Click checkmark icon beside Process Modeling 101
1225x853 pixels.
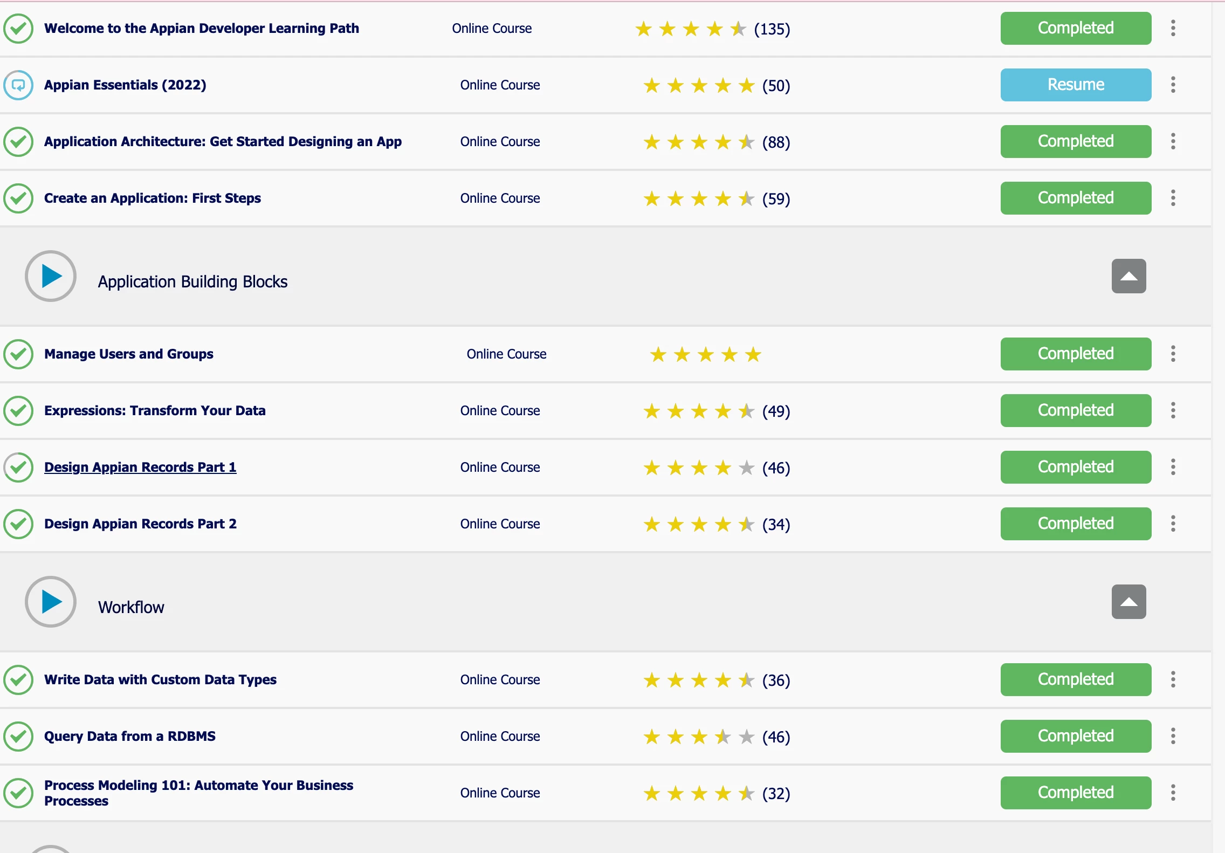pos(18,793)
